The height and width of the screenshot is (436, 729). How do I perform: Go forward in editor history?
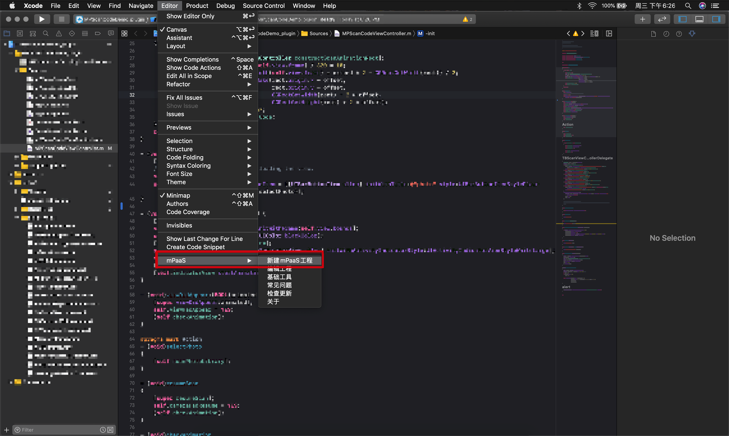[146, 34]
